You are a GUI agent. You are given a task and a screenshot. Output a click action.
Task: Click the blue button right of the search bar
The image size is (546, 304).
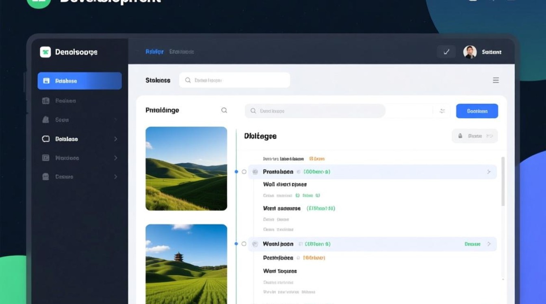[477, 111]
